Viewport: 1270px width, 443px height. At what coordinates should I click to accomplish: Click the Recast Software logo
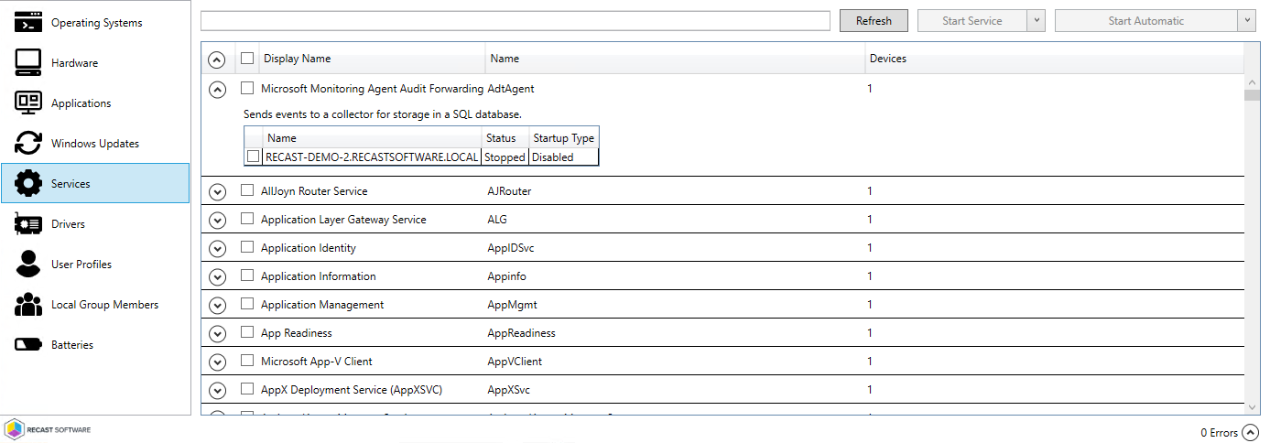48,429
